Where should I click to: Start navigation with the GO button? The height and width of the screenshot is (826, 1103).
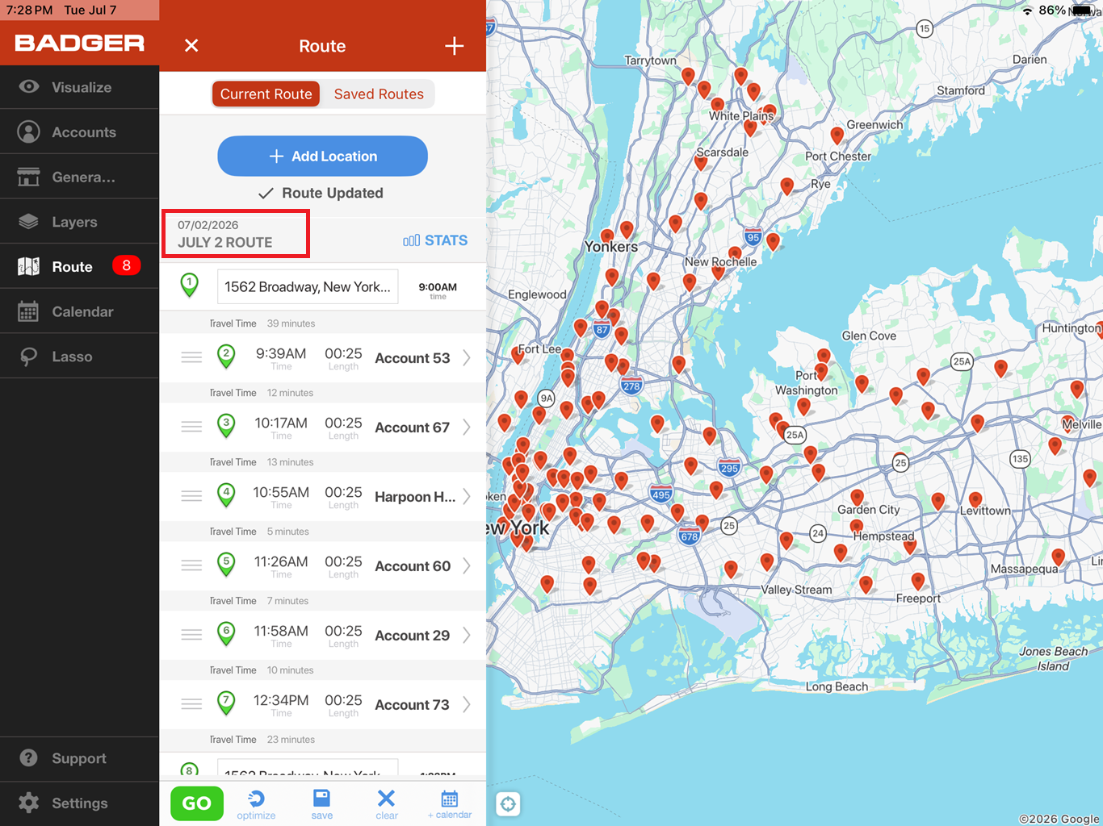tap(197, 803)
